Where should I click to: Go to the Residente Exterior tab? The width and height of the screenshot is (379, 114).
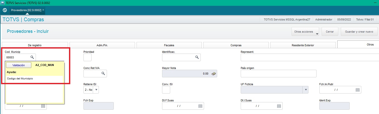point(303,45)
